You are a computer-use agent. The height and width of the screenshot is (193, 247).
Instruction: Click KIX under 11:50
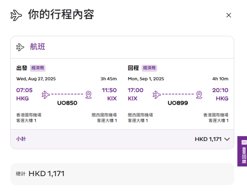point(112,98)
